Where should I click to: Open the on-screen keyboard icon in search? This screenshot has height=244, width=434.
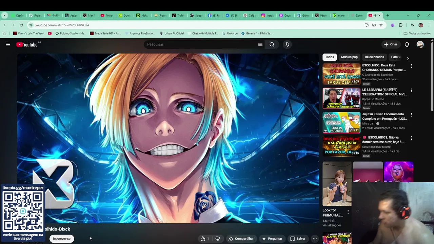point(260,44)
